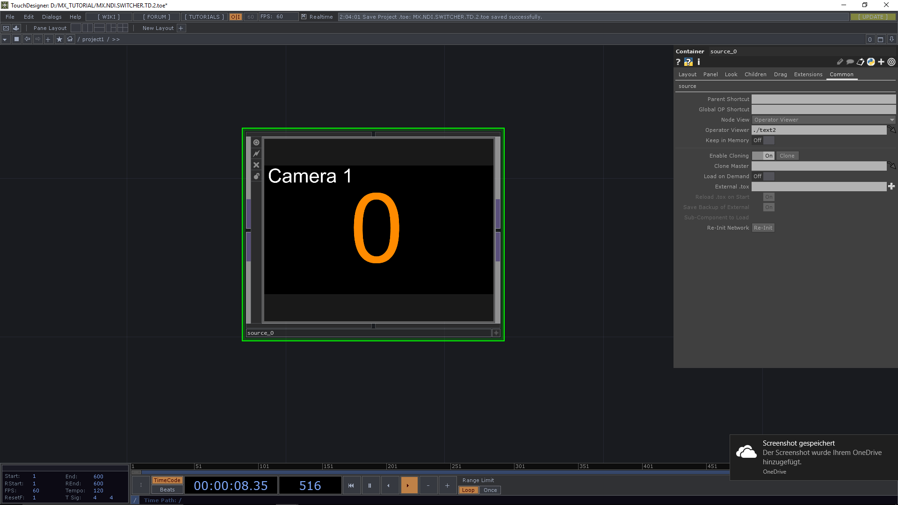Open the [ FORUM ] link

click(x=157, y=17)
